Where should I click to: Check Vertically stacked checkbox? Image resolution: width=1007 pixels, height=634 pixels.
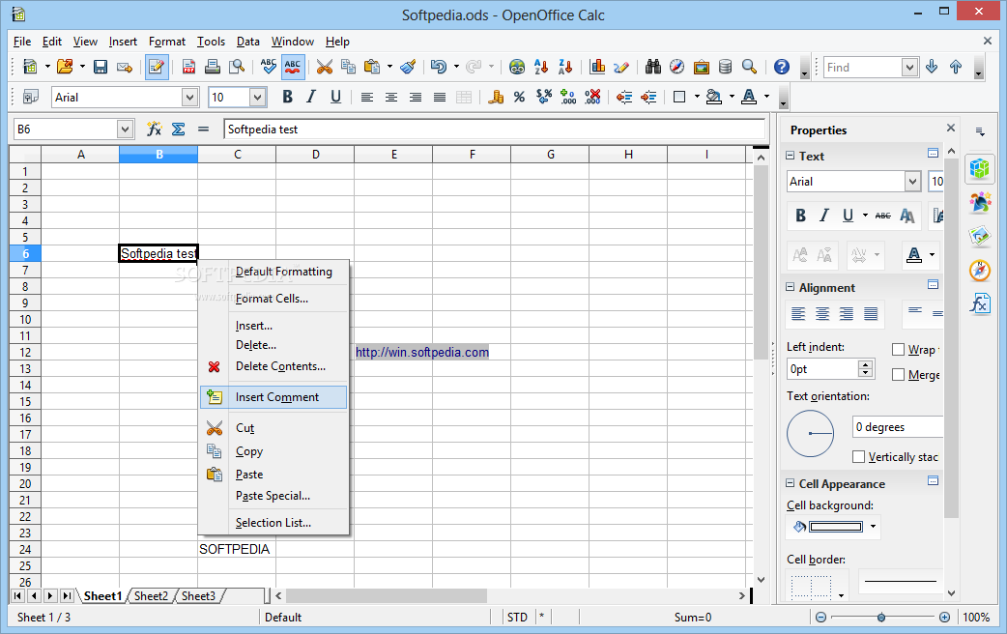[858, 457]
